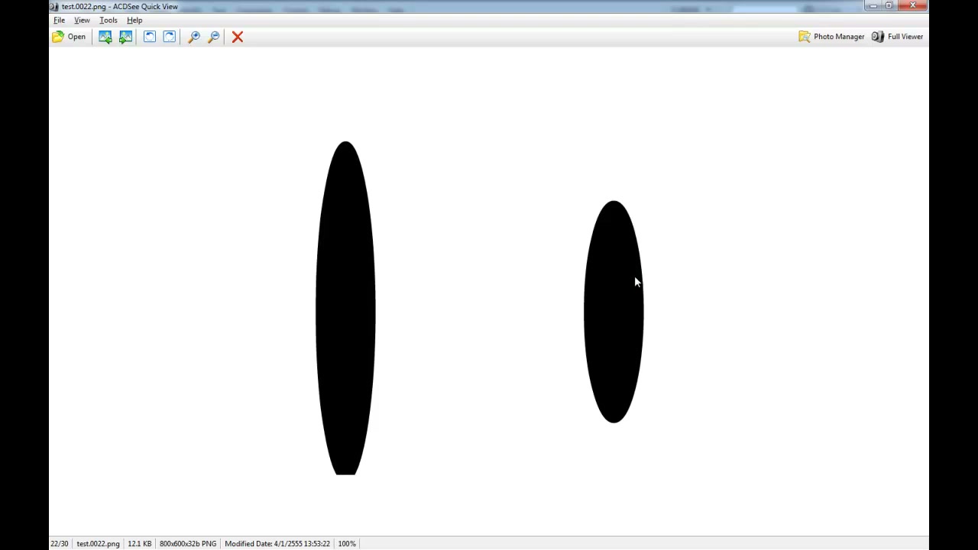Click the tall left black ellipse
Image resolution: width=978 pixels, height=550 pixels.
(345, 308)
